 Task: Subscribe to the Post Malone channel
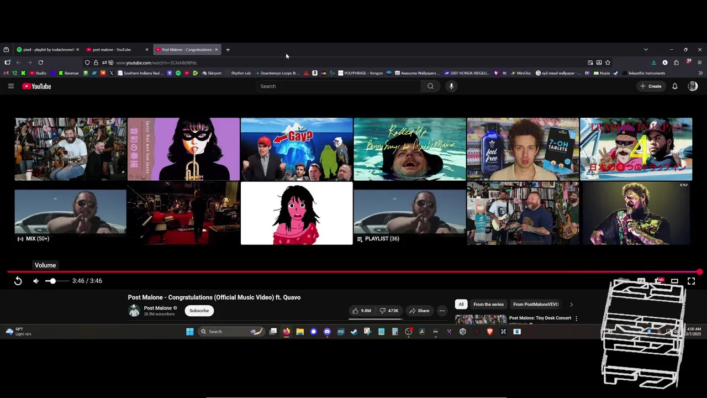tap(199, 311)
